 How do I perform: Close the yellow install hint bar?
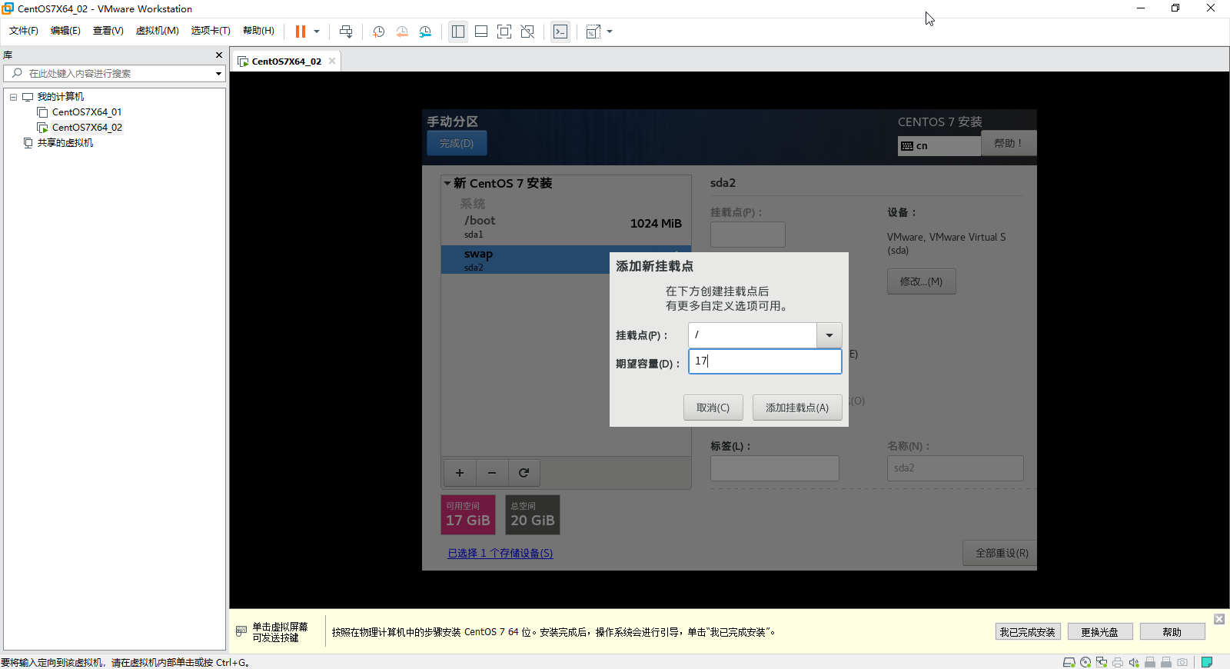pyautogui.click(x=1219, y=619)
